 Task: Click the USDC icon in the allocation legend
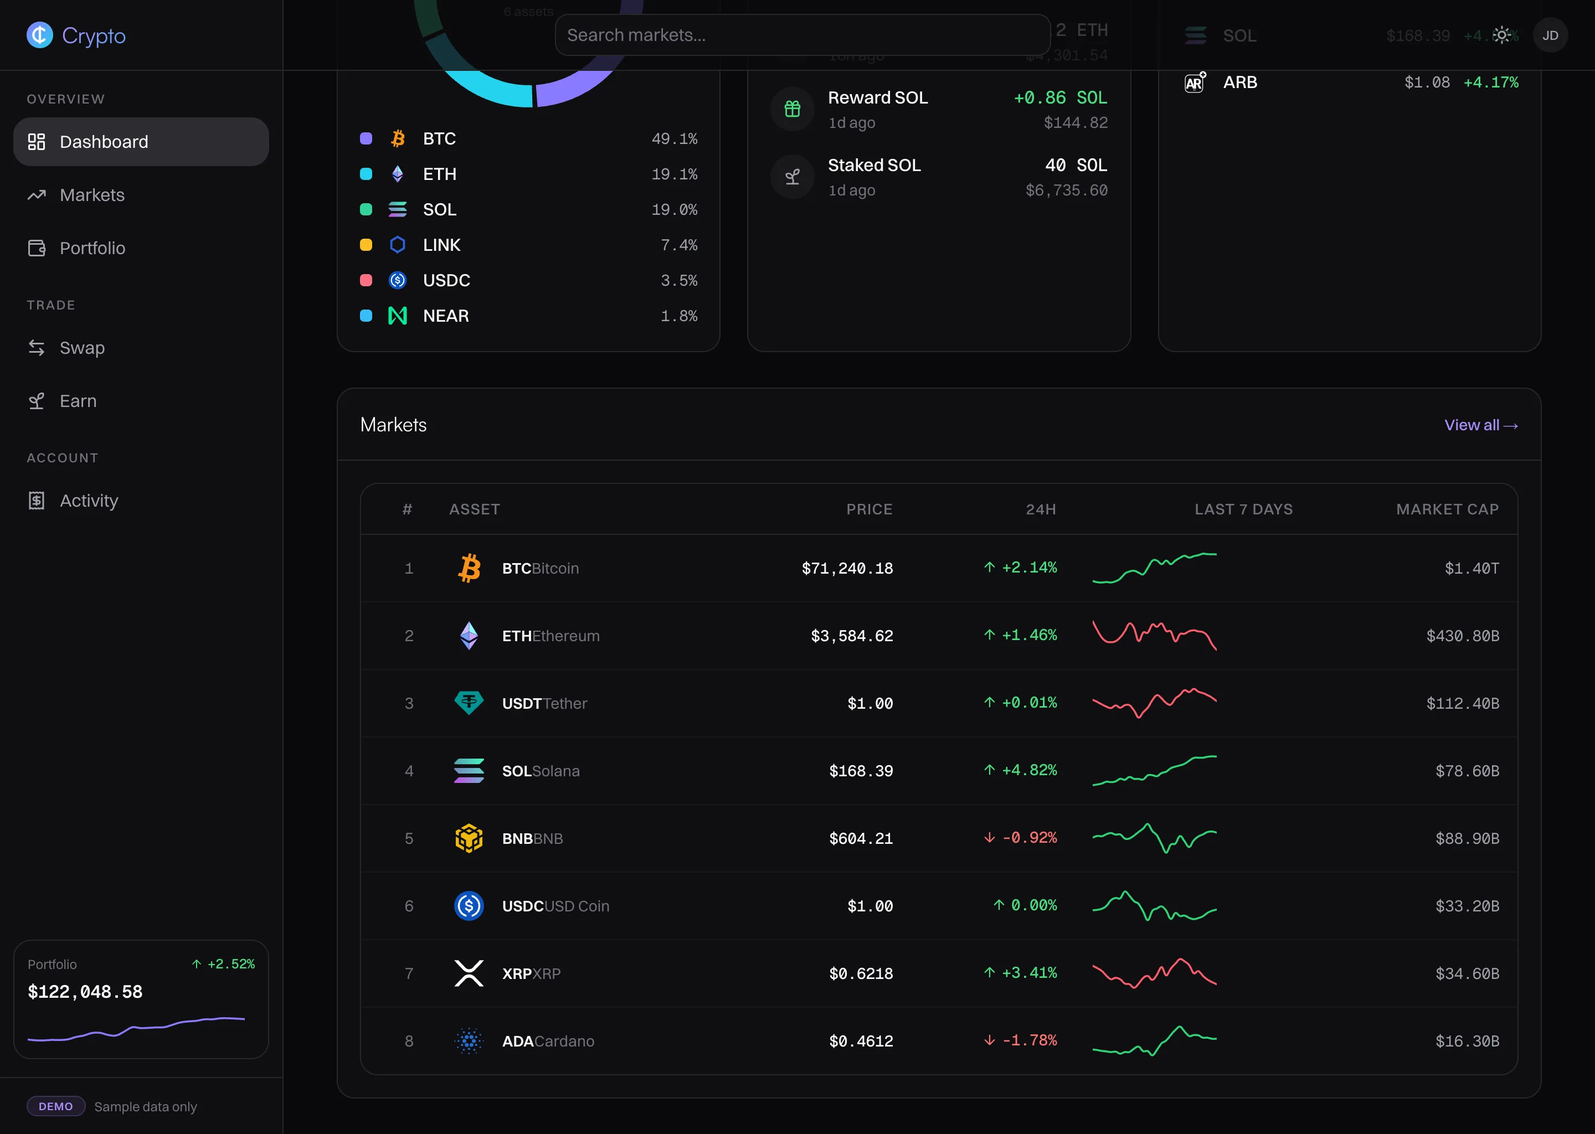click(397, 281)
